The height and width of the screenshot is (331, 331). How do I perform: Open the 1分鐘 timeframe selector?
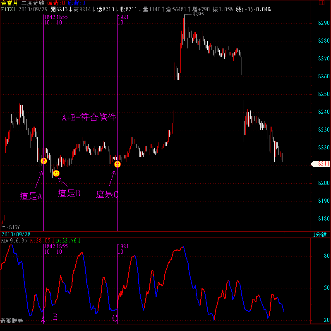[321, 235]
